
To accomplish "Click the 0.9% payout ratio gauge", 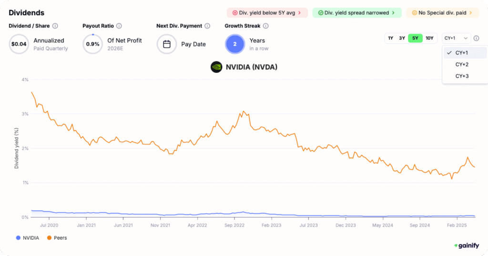I will (93, 44).
